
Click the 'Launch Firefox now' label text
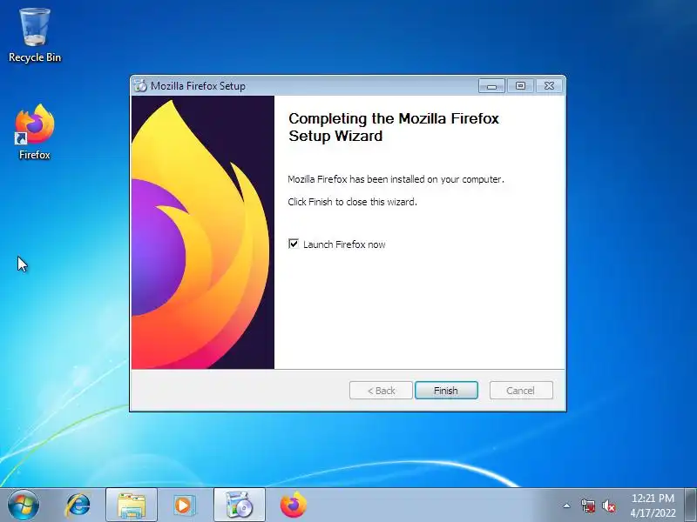(344, 244)
